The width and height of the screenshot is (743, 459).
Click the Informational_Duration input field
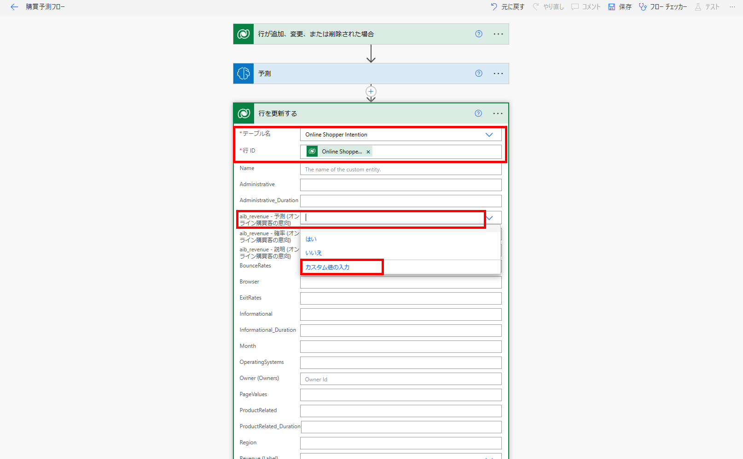coord(401,330)
